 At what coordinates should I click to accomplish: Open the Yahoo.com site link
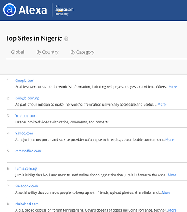(24, 133)
